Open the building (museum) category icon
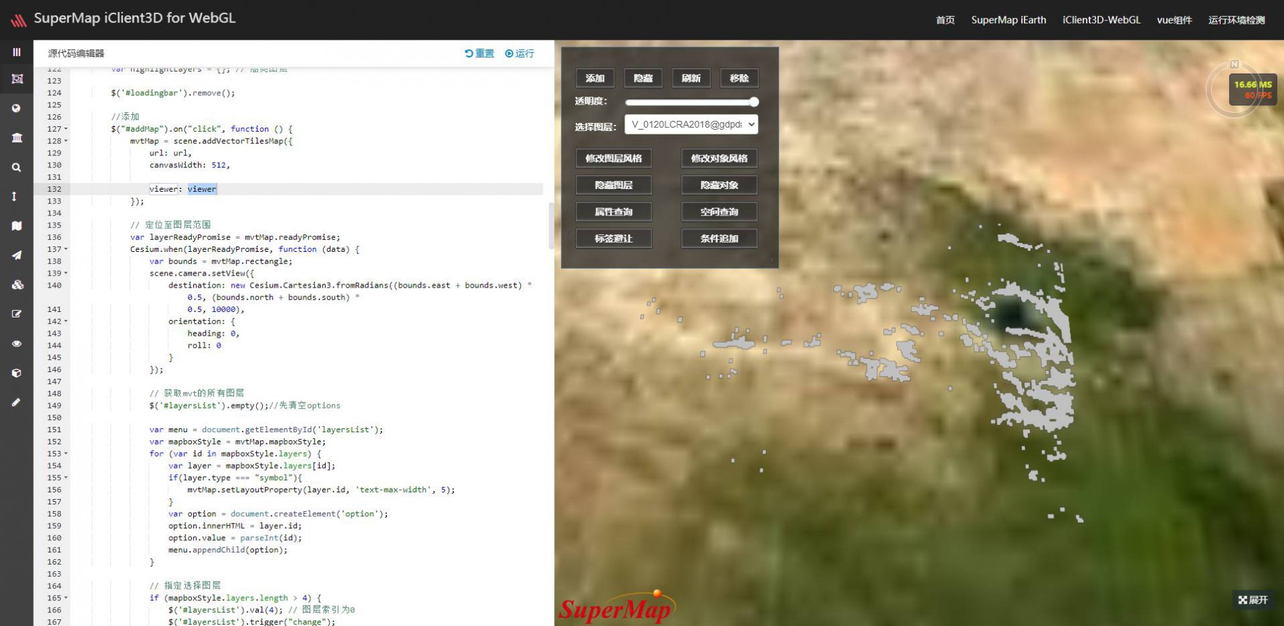This screenshot has width=1284, height=626. [17, 138]
